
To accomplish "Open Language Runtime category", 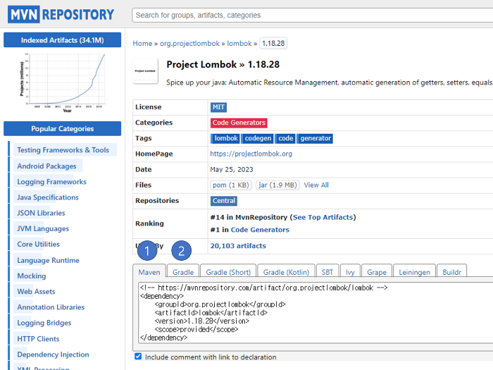I will pyautogui.click(x=48, y=260).
